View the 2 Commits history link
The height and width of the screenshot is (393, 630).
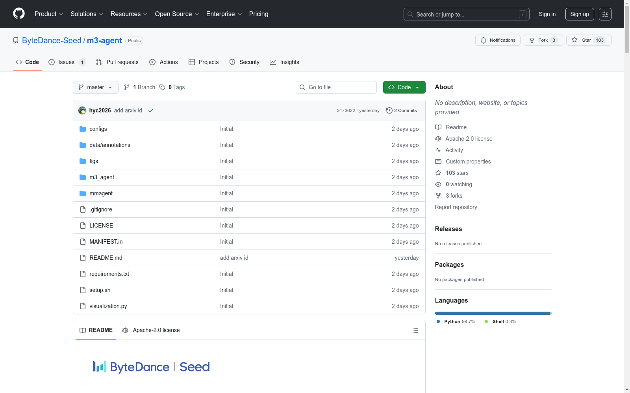[402, 110]
